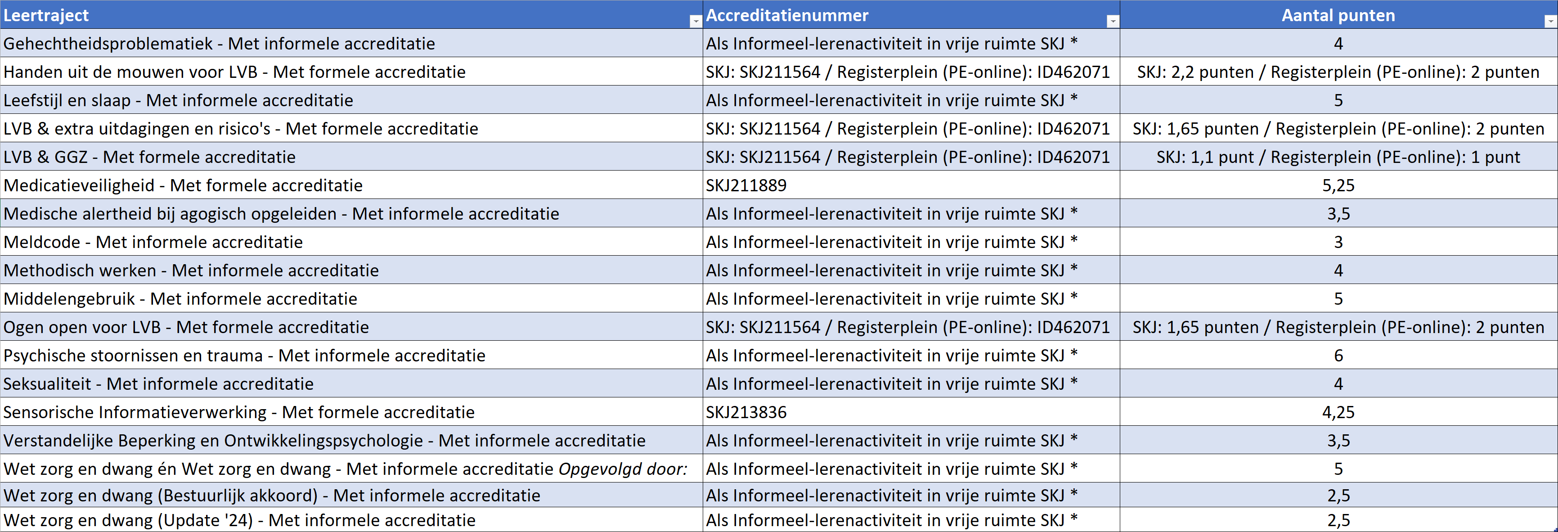Click the points value 2,5 for Bestuurlijk akkoord row
Screen dimensions: 1558x532
click(1338, 495)
